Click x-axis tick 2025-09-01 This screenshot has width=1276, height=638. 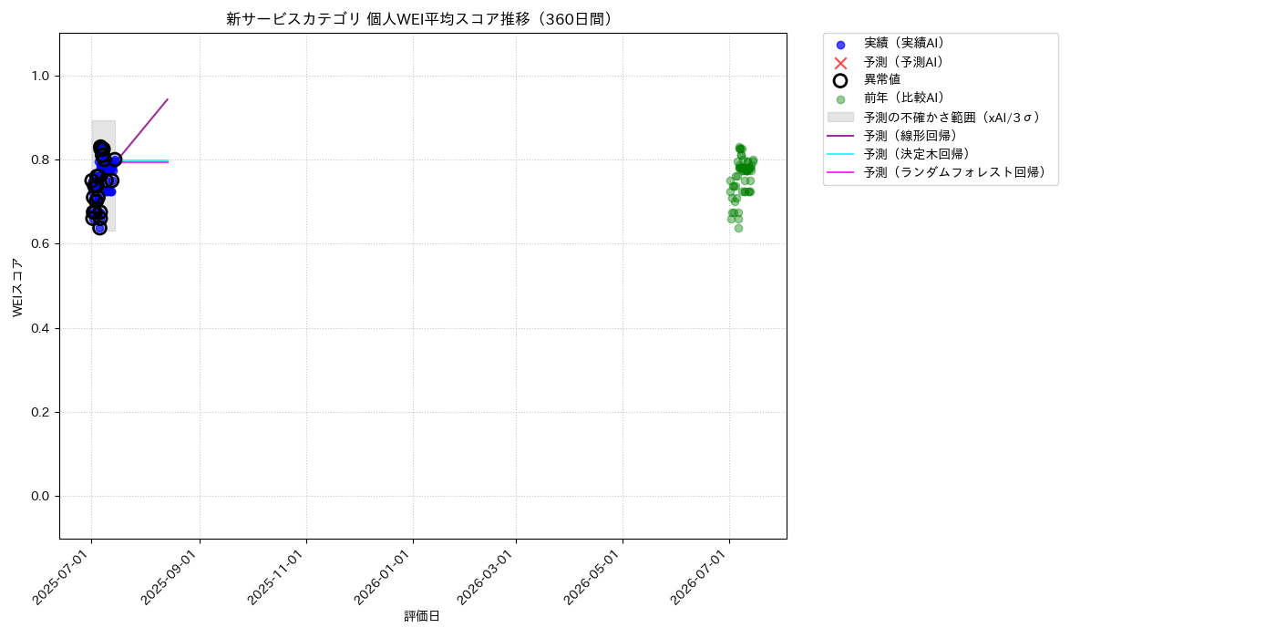[170, 576]
